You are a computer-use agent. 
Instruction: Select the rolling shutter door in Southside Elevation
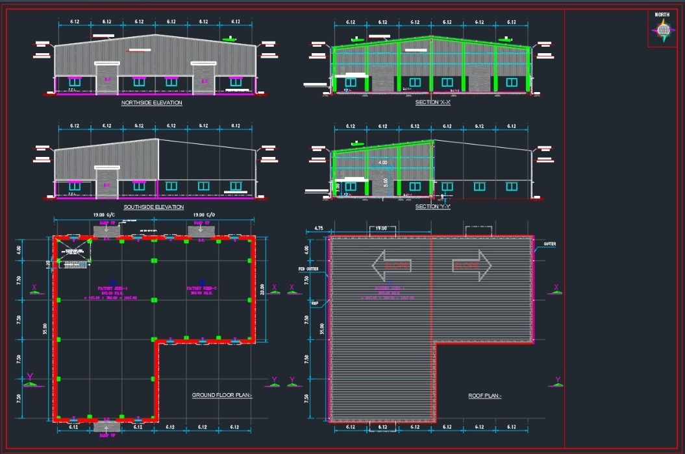pyautogui.click(x=107, y=184)
